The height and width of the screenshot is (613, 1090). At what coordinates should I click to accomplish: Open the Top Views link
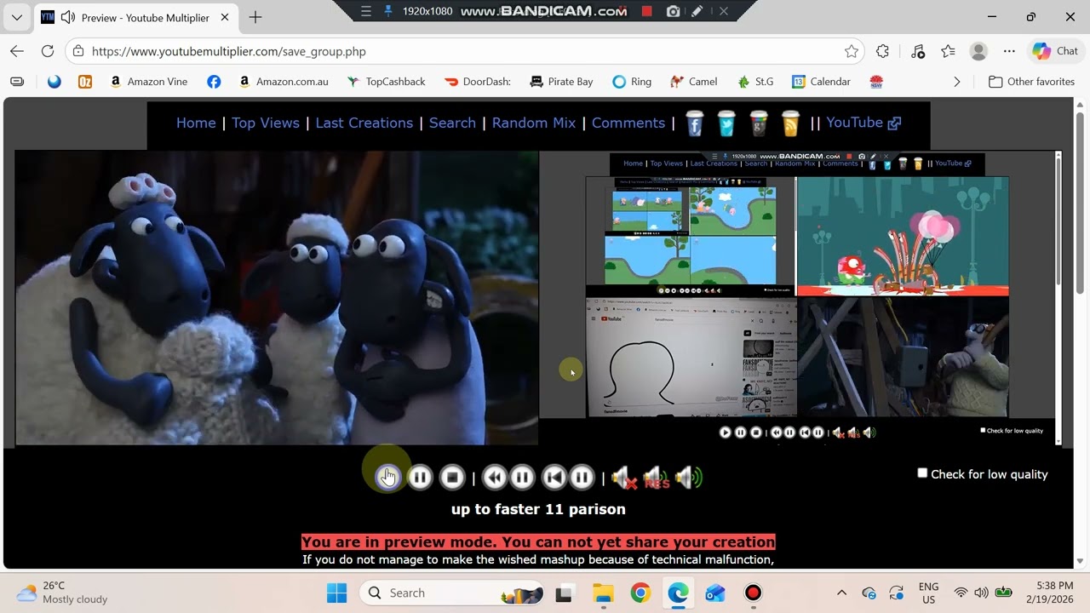click(266, 123)
